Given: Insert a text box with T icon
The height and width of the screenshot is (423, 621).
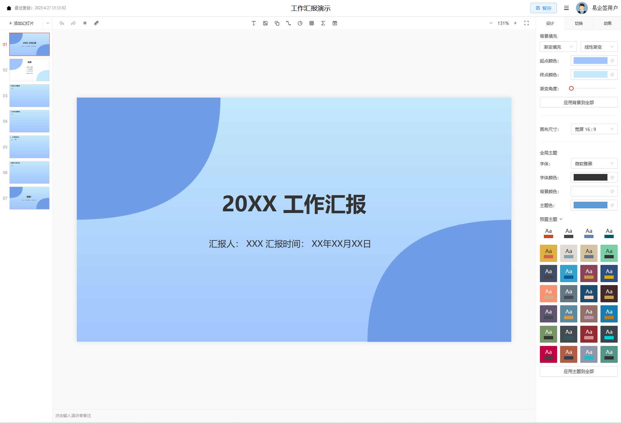Looking at the screenshot, I should [254, 23].
